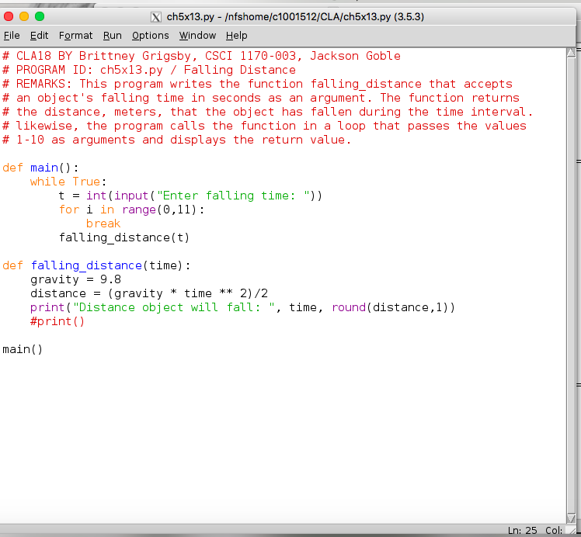581x537 pixels.
Task: Click the 'Col:' status bar indicator
Action: (554, 530)
